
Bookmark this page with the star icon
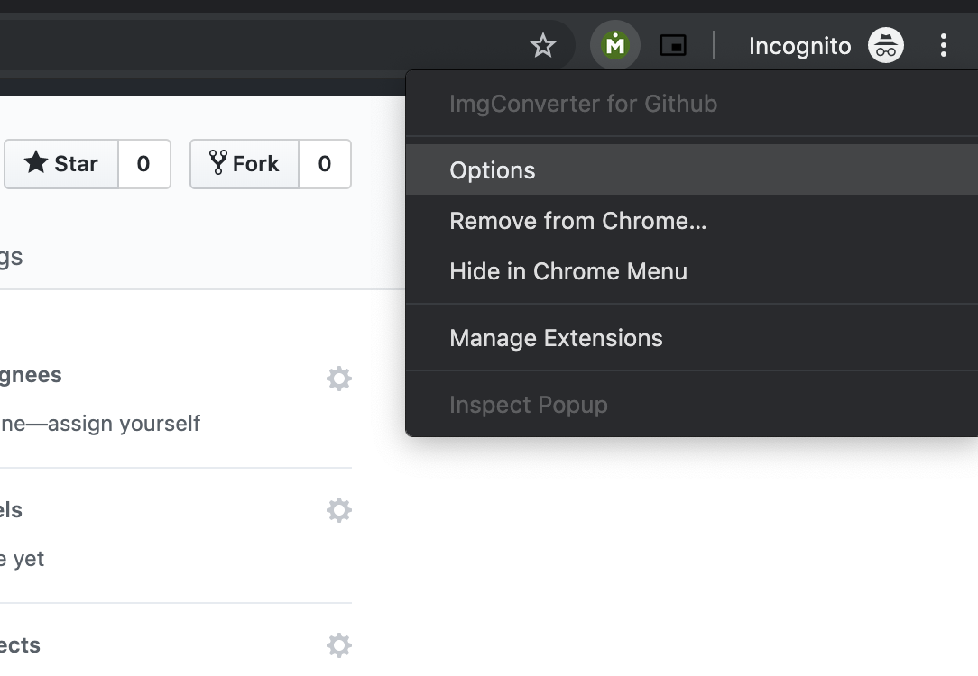[x=542, y=46]
